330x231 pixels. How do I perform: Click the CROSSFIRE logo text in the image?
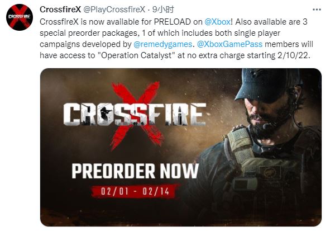[x=135, y=115]
